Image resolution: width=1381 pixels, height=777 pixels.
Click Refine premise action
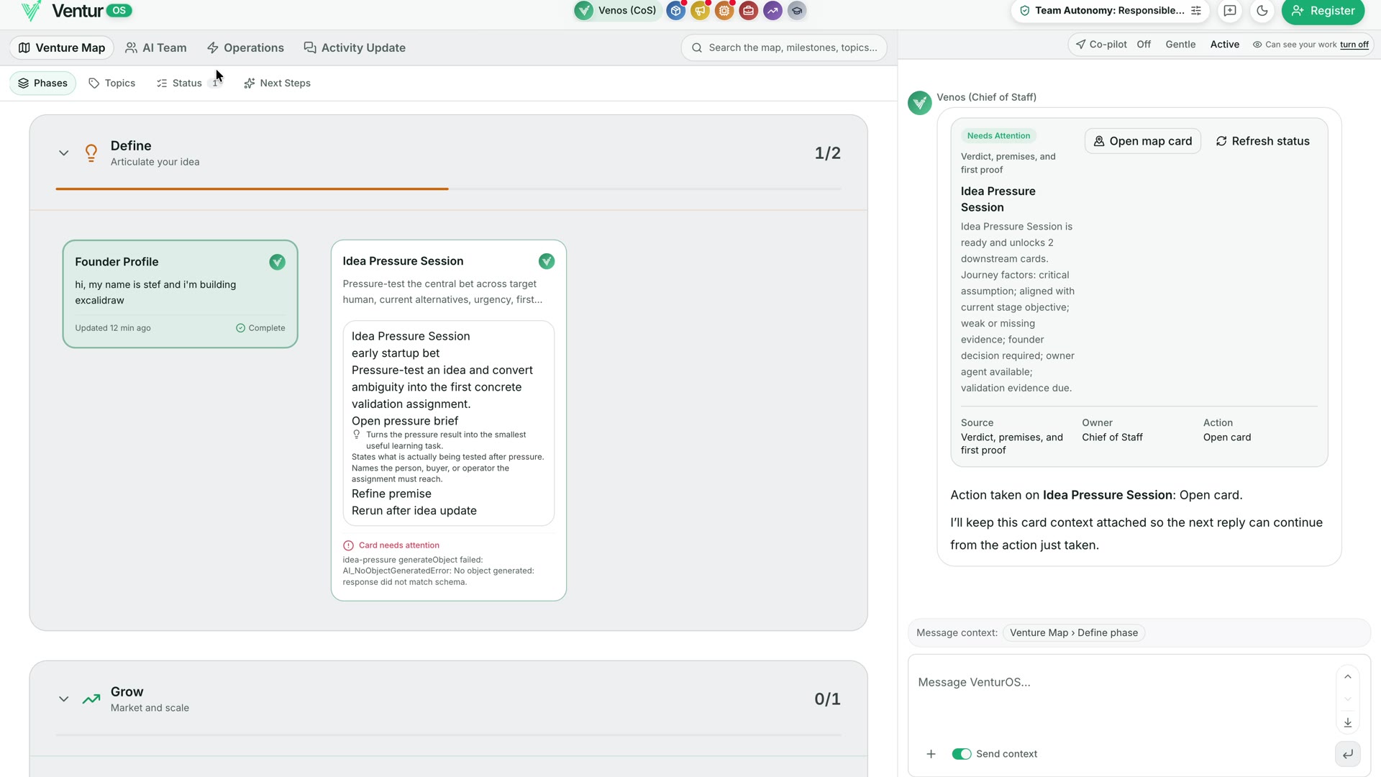pyautogui.click(x=391, y=494)
